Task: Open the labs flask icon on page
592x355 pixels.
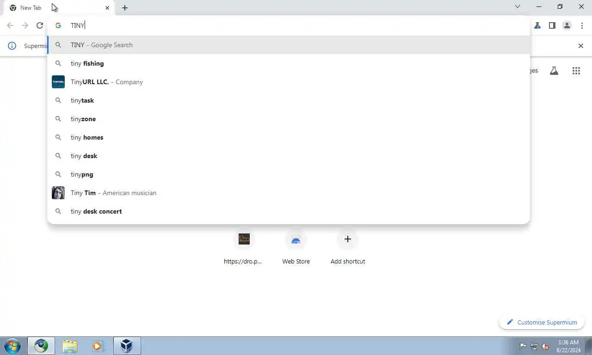Action: point(554,71)
